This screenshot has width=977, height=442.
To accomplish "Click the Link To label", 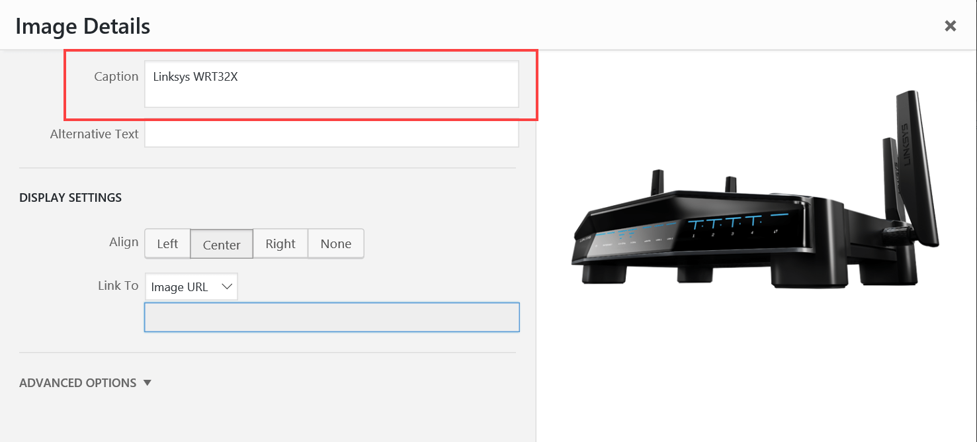I will tap(118, 286).
